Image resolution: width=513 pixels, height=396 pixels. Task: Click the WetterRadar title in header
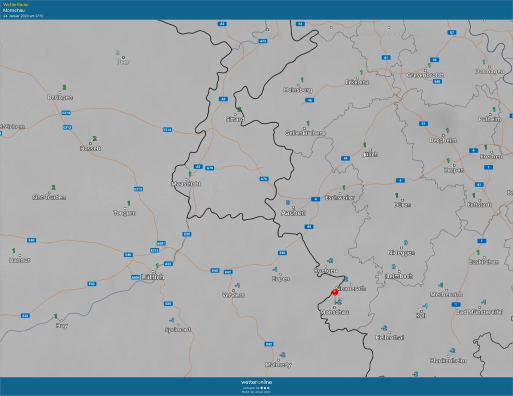[16, 4]
